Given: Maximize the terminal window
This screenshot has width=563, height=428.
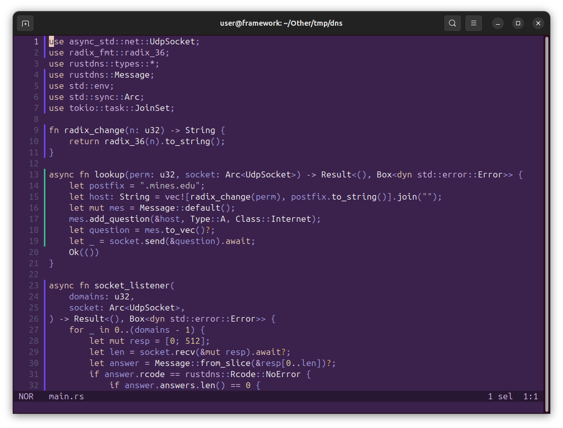Looking at the screenshot, I should pos(518,23).
